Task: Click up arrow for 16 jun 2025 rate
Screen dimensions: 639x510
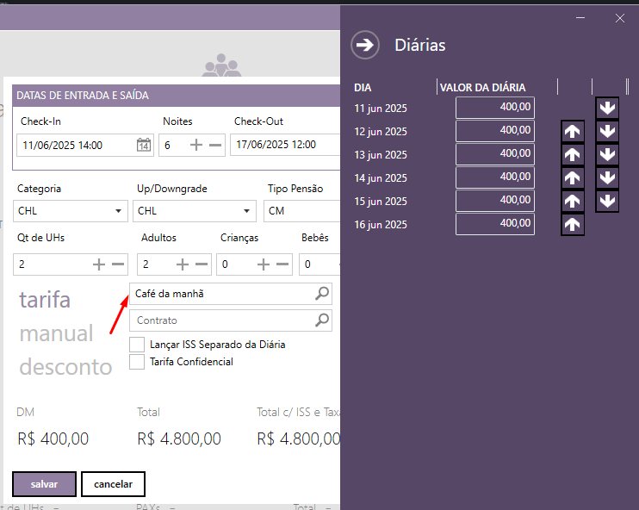Action: [572, 225]
